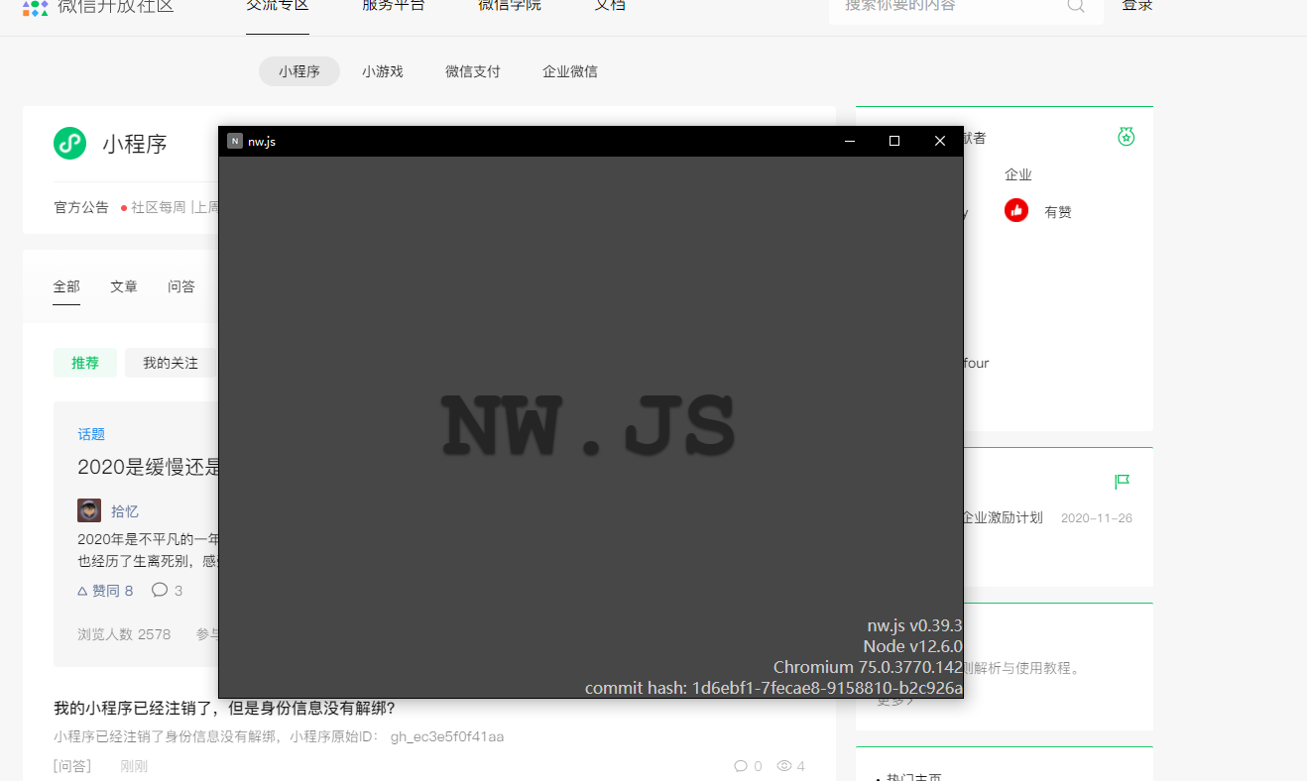Switch to the 文章 tab
The width and height of the screenshot is (1307, 781).
pyautogui.click(x=124, y=286)
